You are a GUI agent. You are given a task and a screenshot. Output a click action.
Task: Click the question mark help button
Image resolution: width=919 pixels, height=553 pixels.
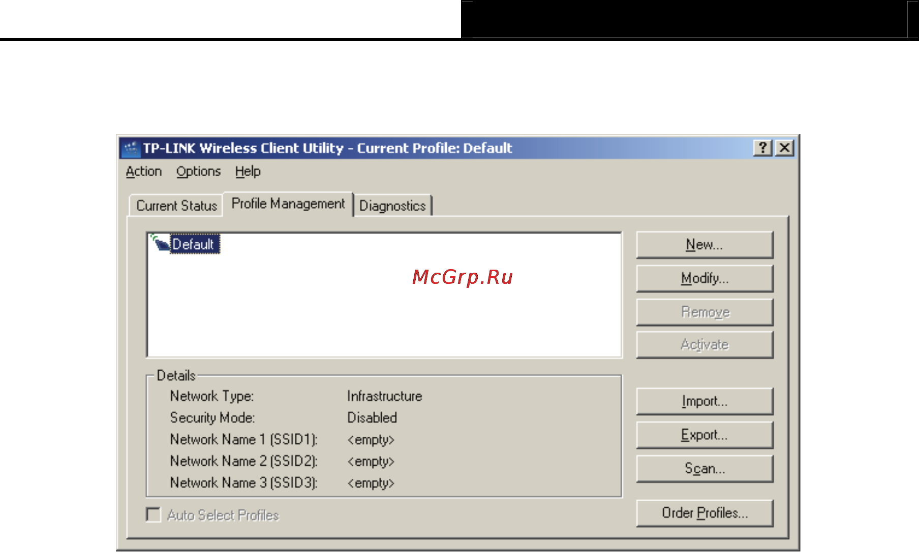pyautogui.click(x=763, y=148)
